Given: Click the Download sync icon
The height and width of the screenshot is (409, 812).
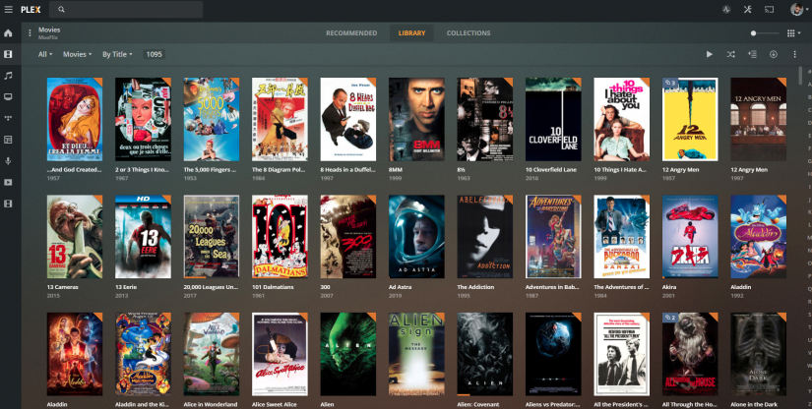Looking at the screenshot, I should coord(774,54).
